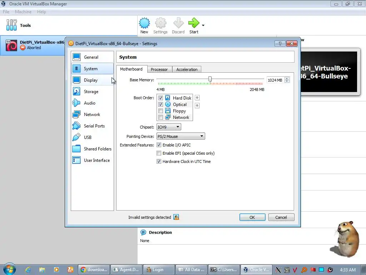Click the Tools icon in VirtualBox Manager
Viewport: 366px width, 275px height.
[x=11, y=25]
